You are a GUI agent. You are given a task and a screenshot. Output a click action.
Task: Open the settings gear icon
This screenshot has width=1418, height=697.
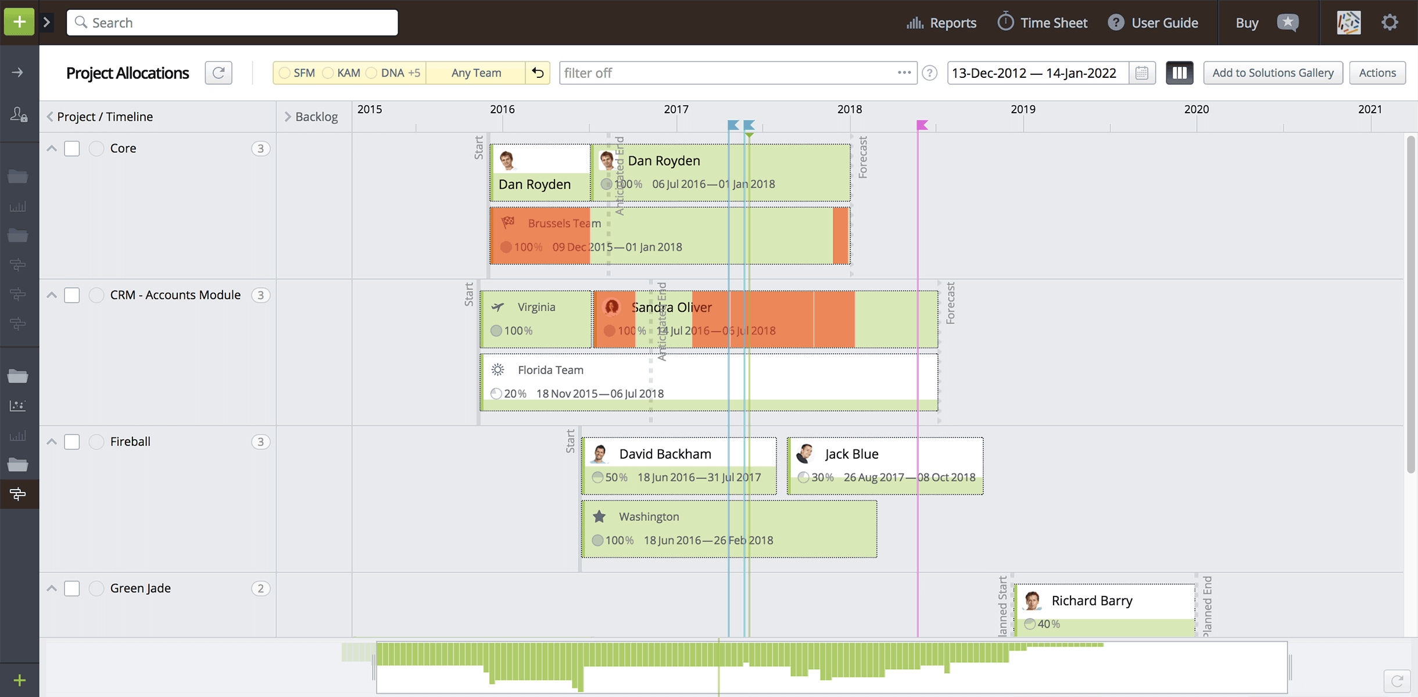1390,23
